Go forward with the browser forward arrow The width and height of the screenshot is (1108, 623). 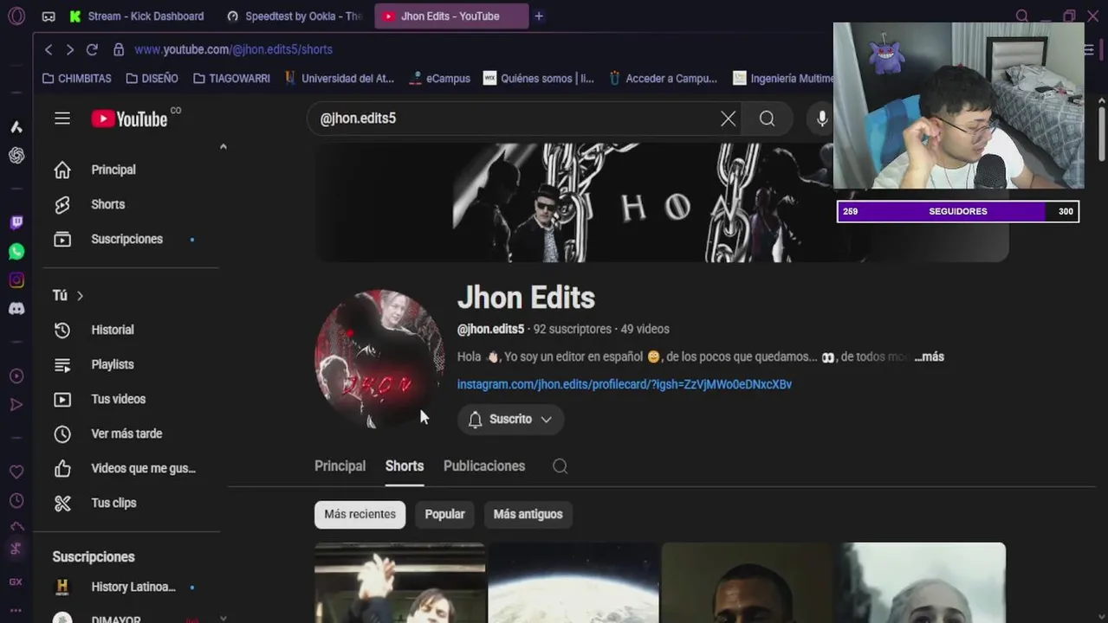click(x=70, y=49)
